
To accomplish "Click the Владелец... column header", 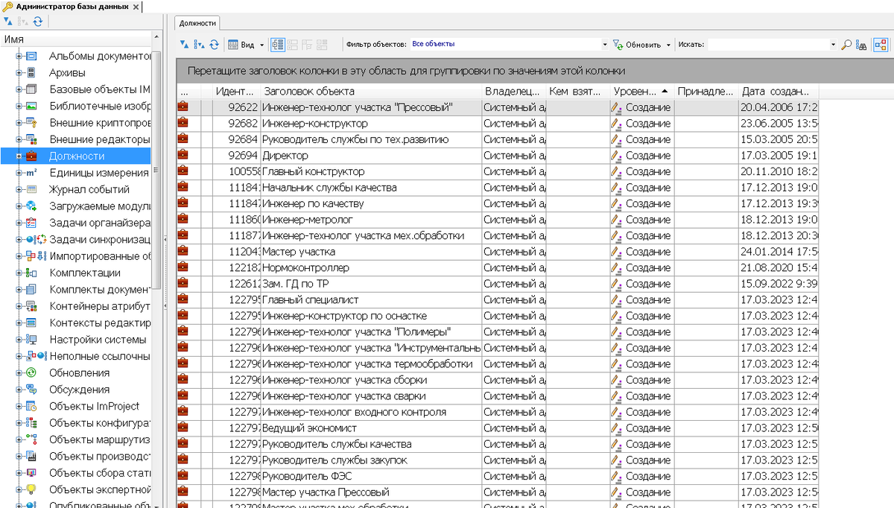I will tap(514, 91).
